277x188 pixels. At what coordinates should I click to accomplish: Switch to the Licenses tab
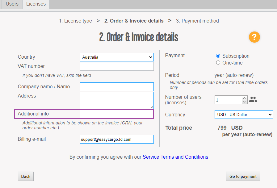coord(36,4)
